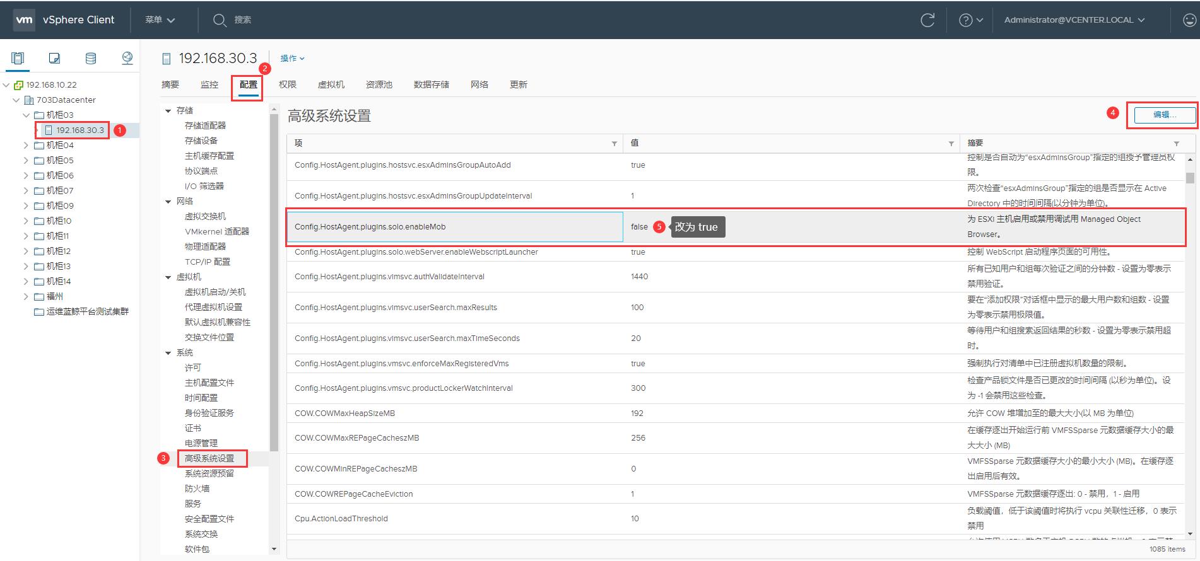Filter the 值 column using funnel icon

pos(951,144)
